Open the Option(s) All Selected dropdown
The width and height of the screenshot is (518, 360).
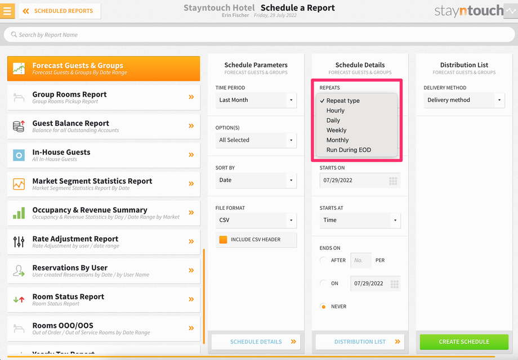pos(256,140)
